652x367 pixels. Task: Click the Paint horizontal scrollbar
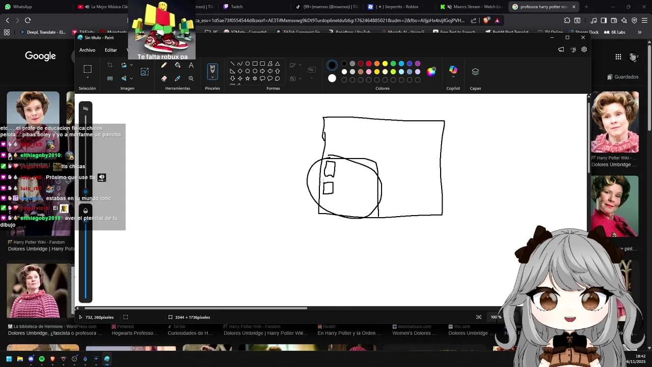pyautogui.click(x=196, y=308)
